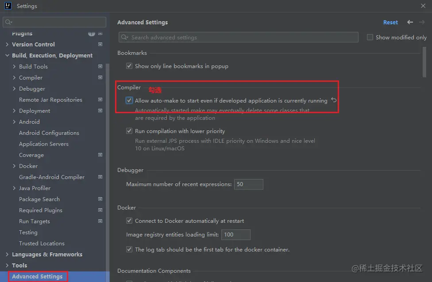Click the revert icon beside the auto-make option
The image size is (432, 282).
[x=334, y=100]
